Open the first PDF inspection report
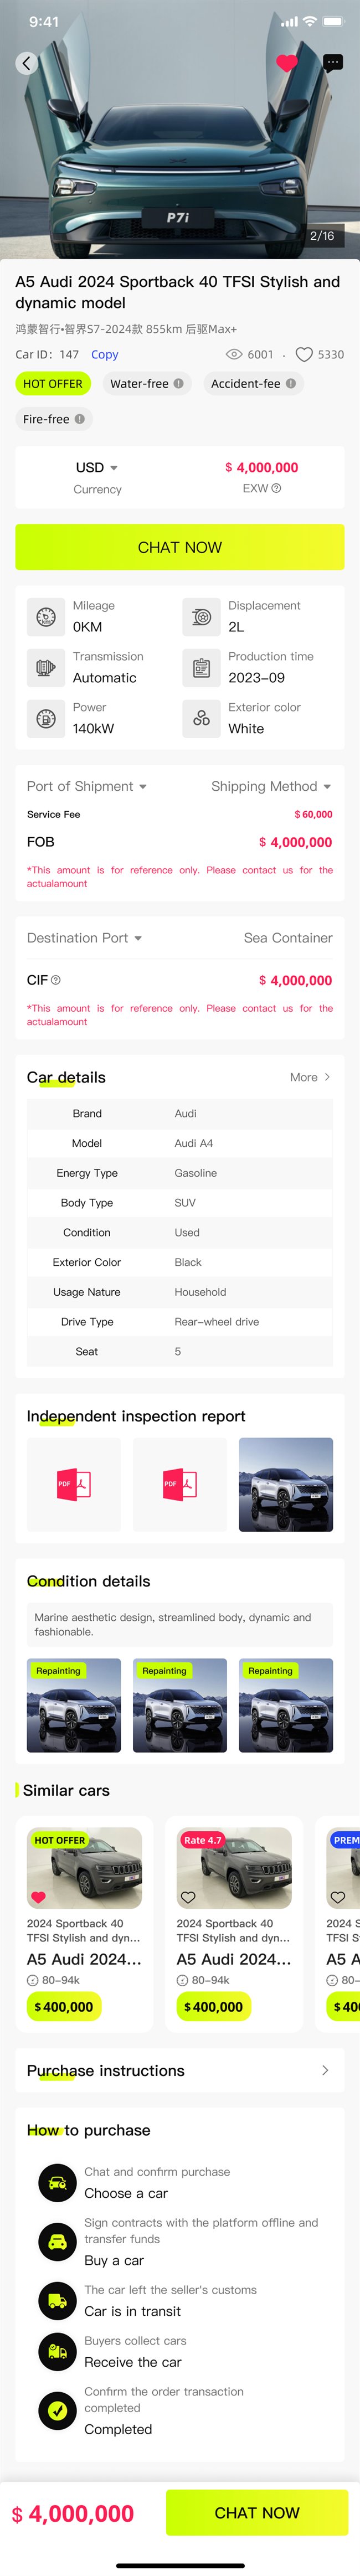The width and height of the screenshot is (360, 2576). click(x=74, y=1484)
